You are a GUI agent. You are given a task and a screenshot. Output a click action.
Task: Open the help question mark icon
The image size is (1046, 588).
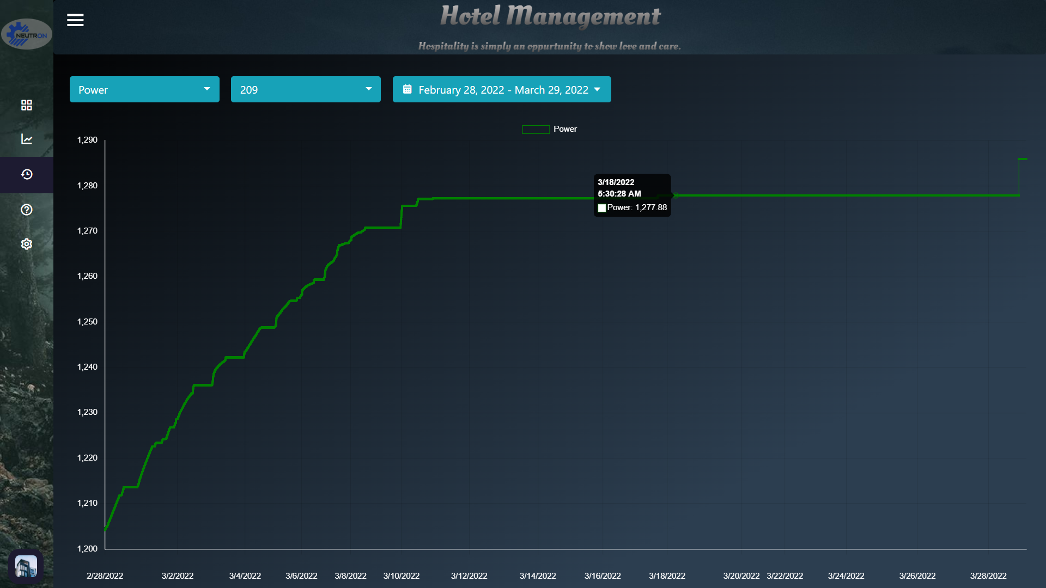click(27, 210)
